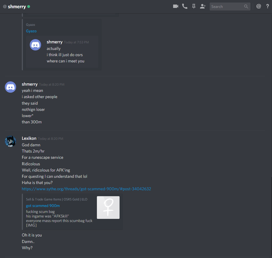Click the green online status dot
This screenshot has height=258, width=272.
point(29,7)
